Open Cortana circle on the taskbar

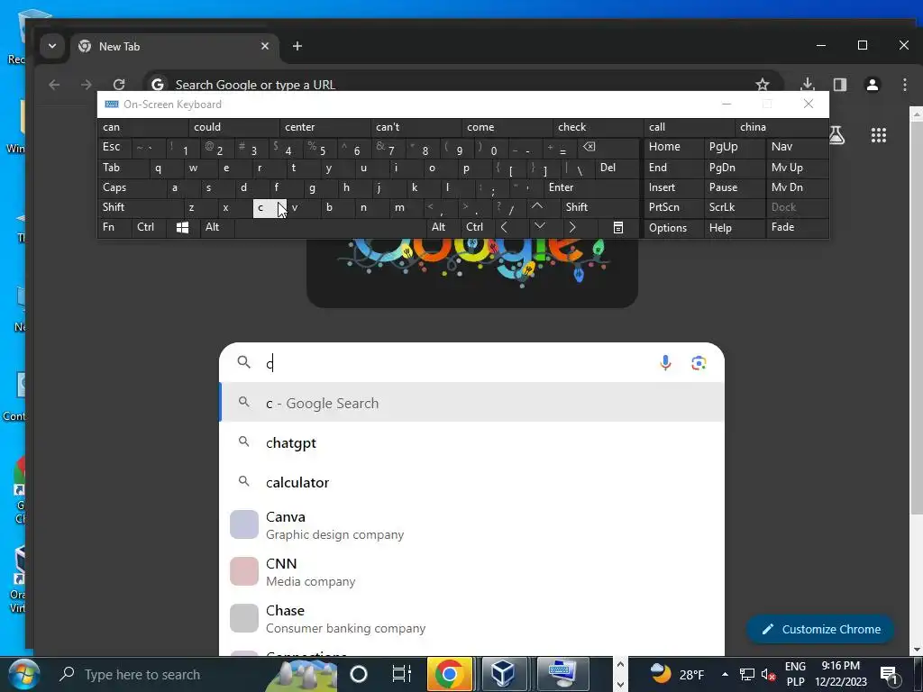[x=359, y=674]
